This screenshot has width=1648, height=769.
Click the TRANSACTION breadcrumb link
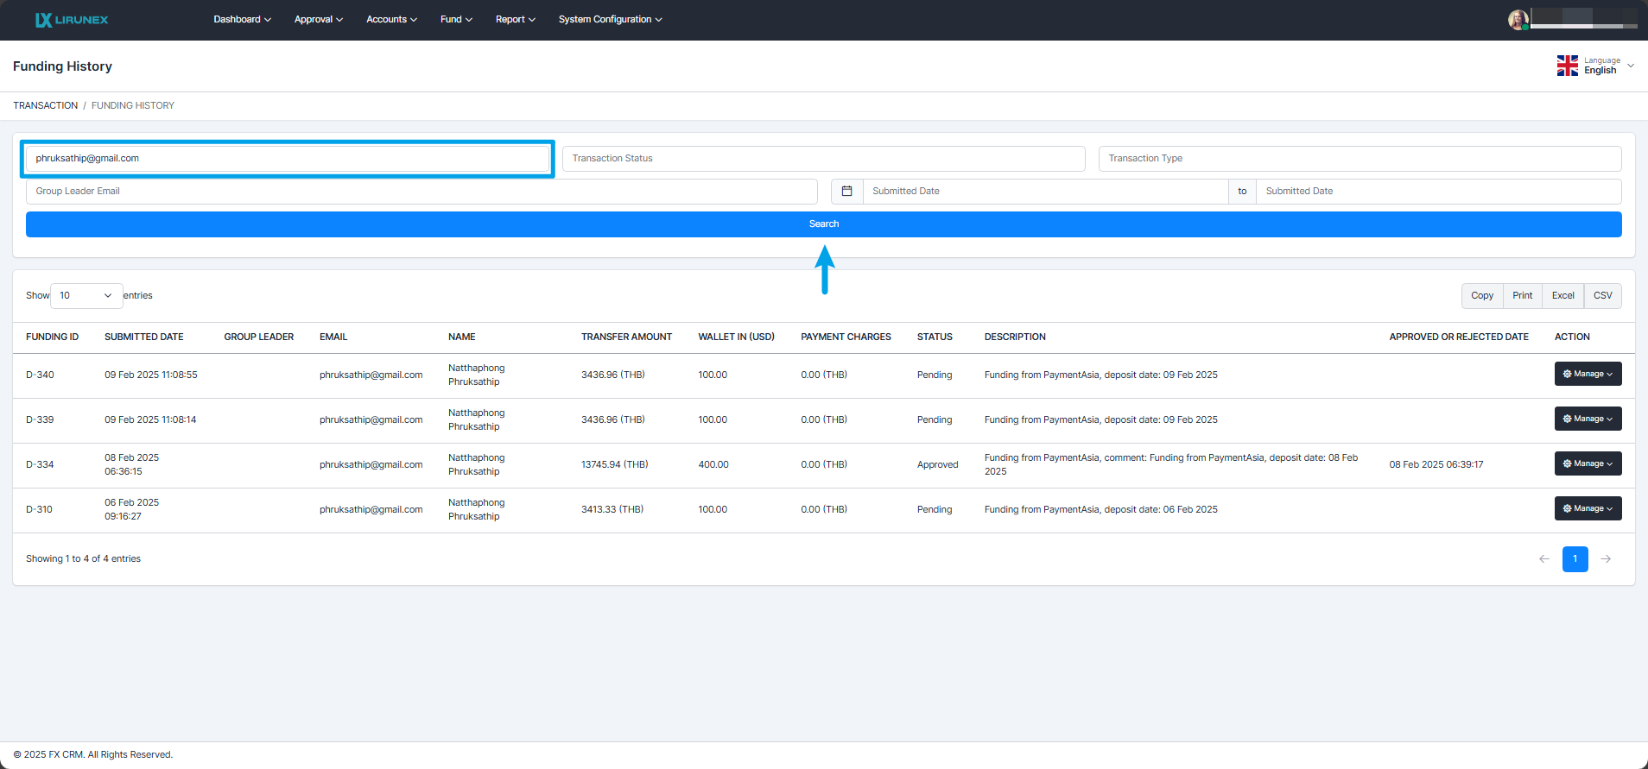tap(45, 105)
